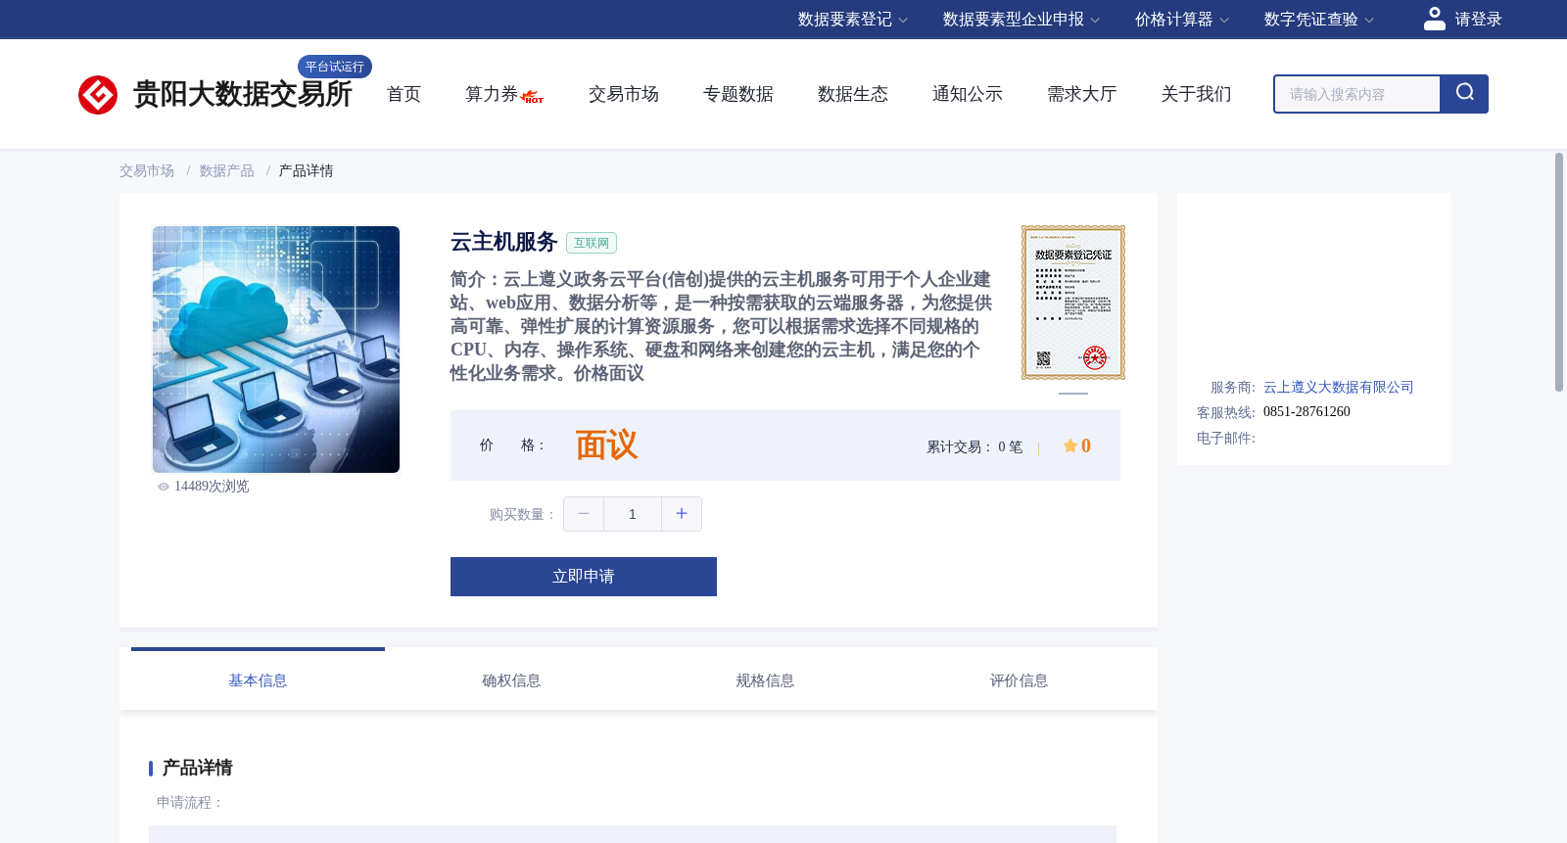The image size is (1567, 843).
Task: Open the 首页 menu item
Action: tap(404, 94)
